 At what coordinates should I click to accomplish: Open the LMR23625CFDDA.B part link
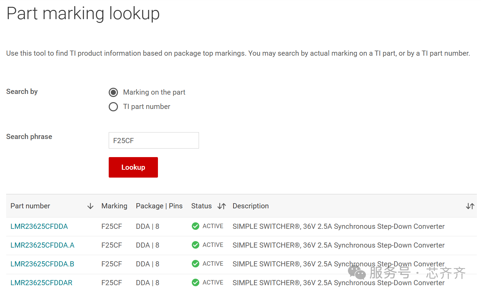click(x=42, y=264)
